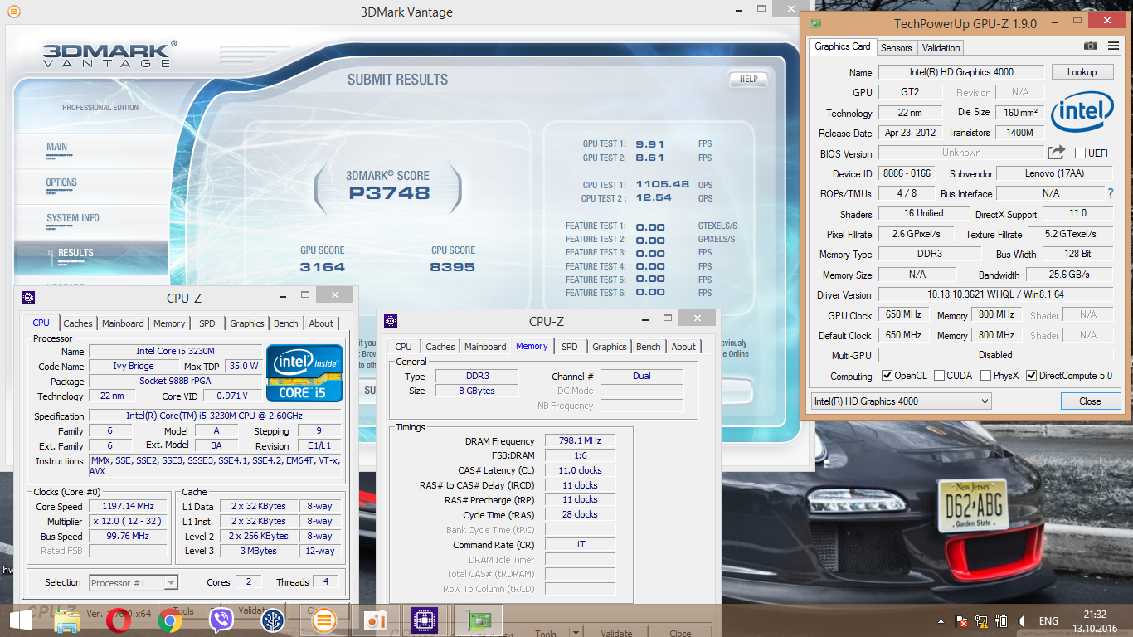Select the Graphics Card tab in GPU-Z
Screen dimensions: 1133x637
[x=843, y=46]
